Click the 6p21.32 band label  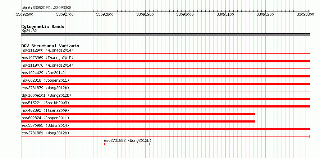point(29,31)
